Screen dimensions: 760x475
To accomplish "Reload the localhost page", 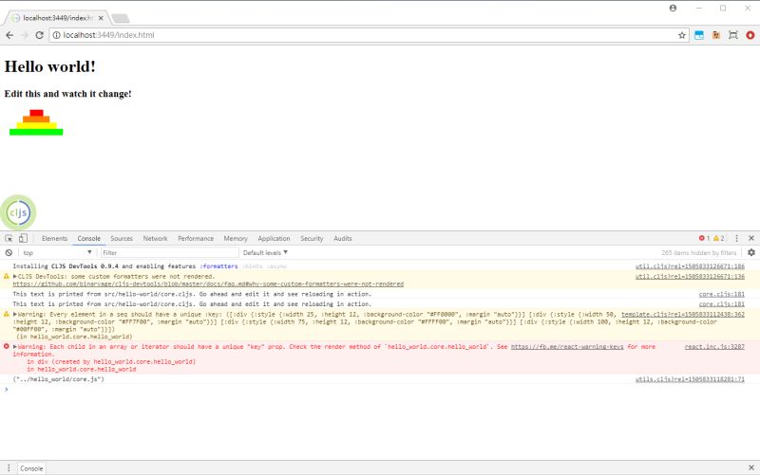I will click(x=39, y=35).
